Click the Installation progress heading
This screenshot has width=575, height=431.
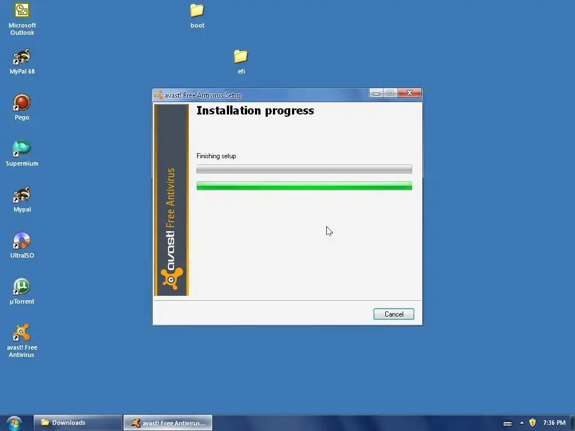pyautogui.click(x=255, y=111)
